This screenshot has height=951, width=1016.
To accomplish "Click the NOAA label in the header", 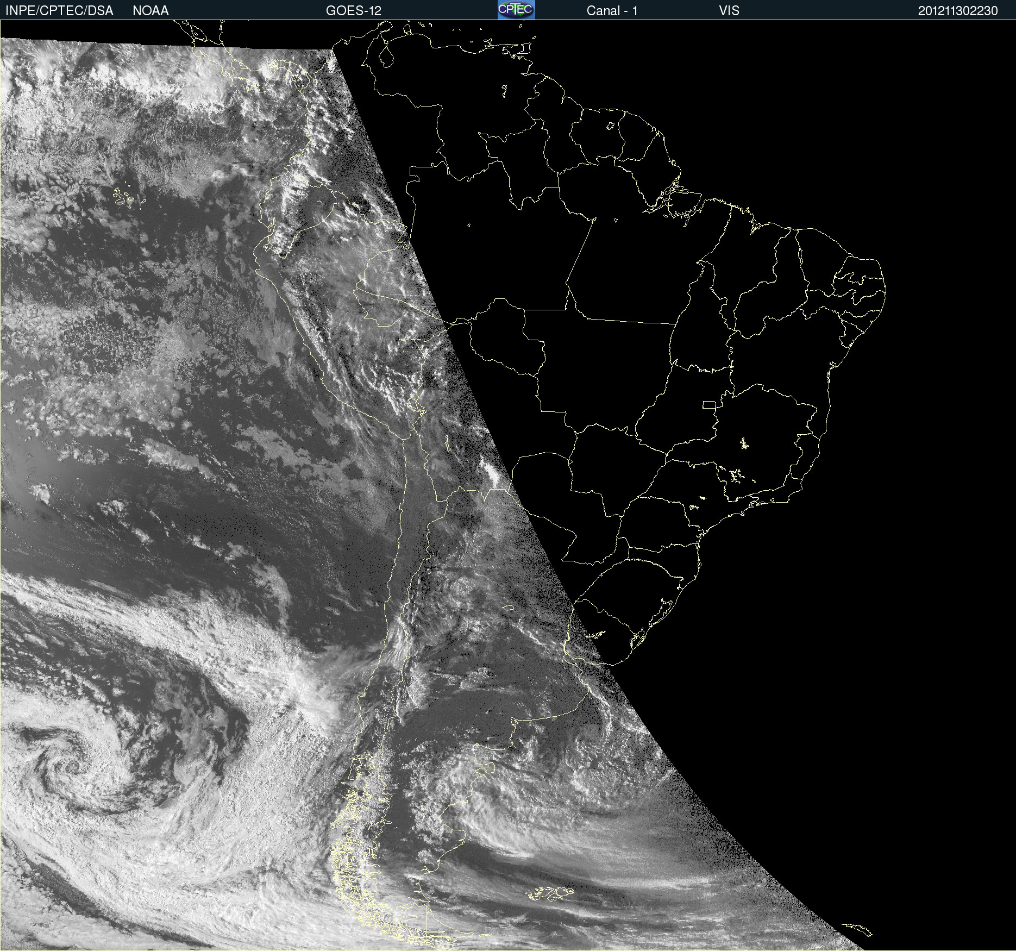I will coord(150,11).
